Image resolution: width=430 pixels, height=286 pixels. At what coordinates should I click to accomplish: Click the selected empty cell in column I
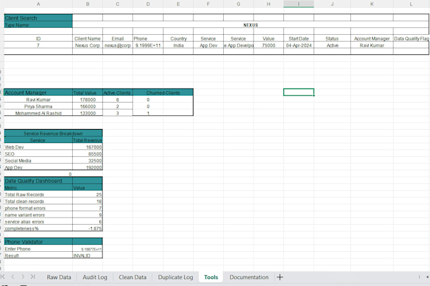298,92
